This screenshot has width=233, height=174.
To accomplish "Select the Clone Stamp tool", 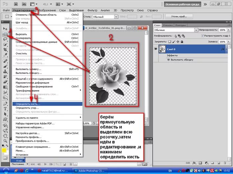I will (x=5, y=71).
